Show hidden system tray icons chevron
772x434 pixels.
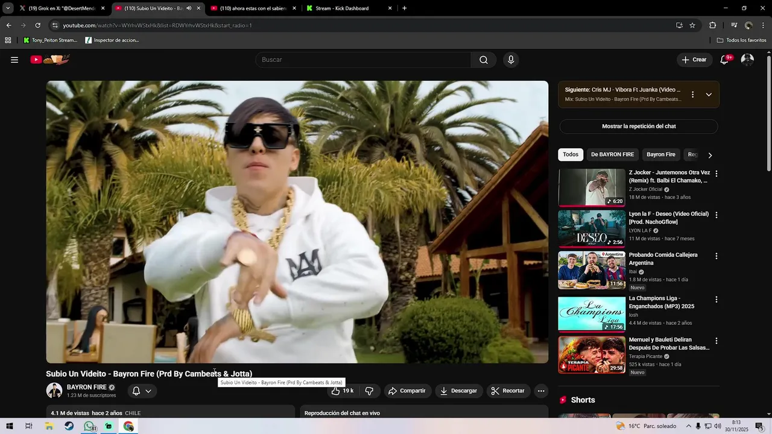coord(689,426)
